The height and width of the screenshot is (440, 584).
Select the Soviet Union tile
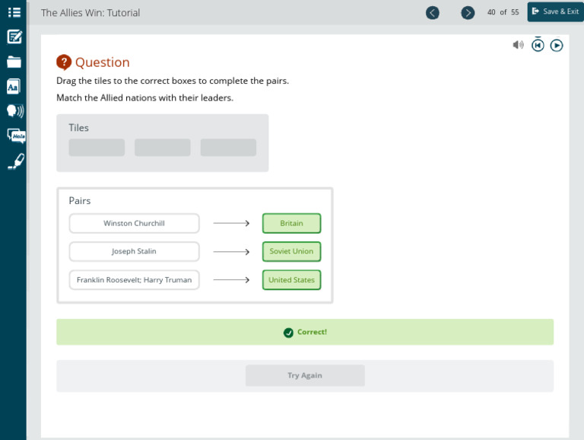click(292, 251)
